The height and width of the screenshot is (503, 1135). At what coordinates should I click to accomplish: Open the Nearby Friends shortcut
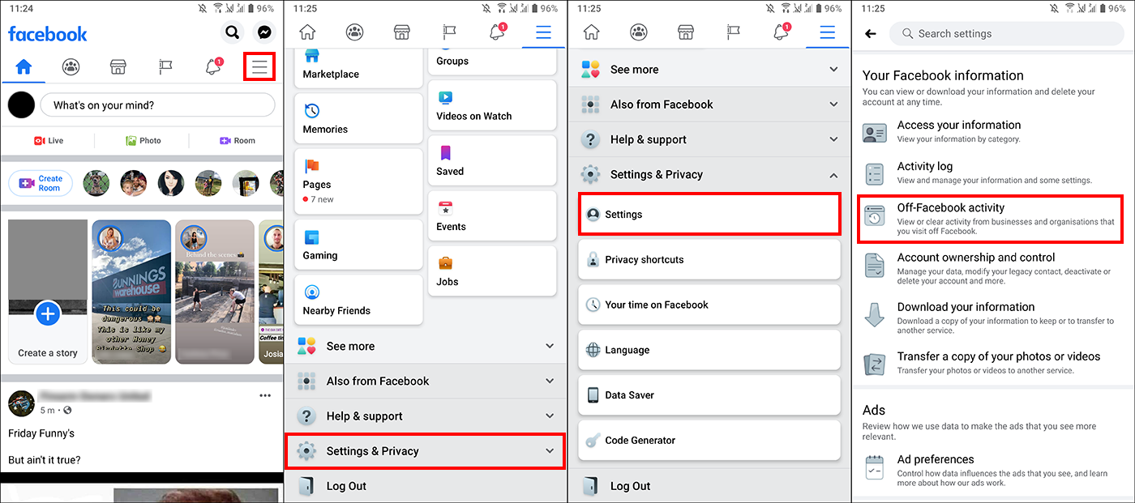point(358,300)
